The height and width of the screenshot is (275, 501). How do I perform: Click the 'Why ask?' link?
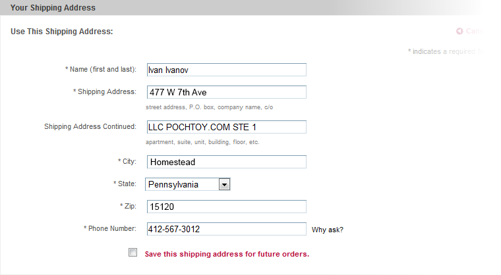(328, 230)
